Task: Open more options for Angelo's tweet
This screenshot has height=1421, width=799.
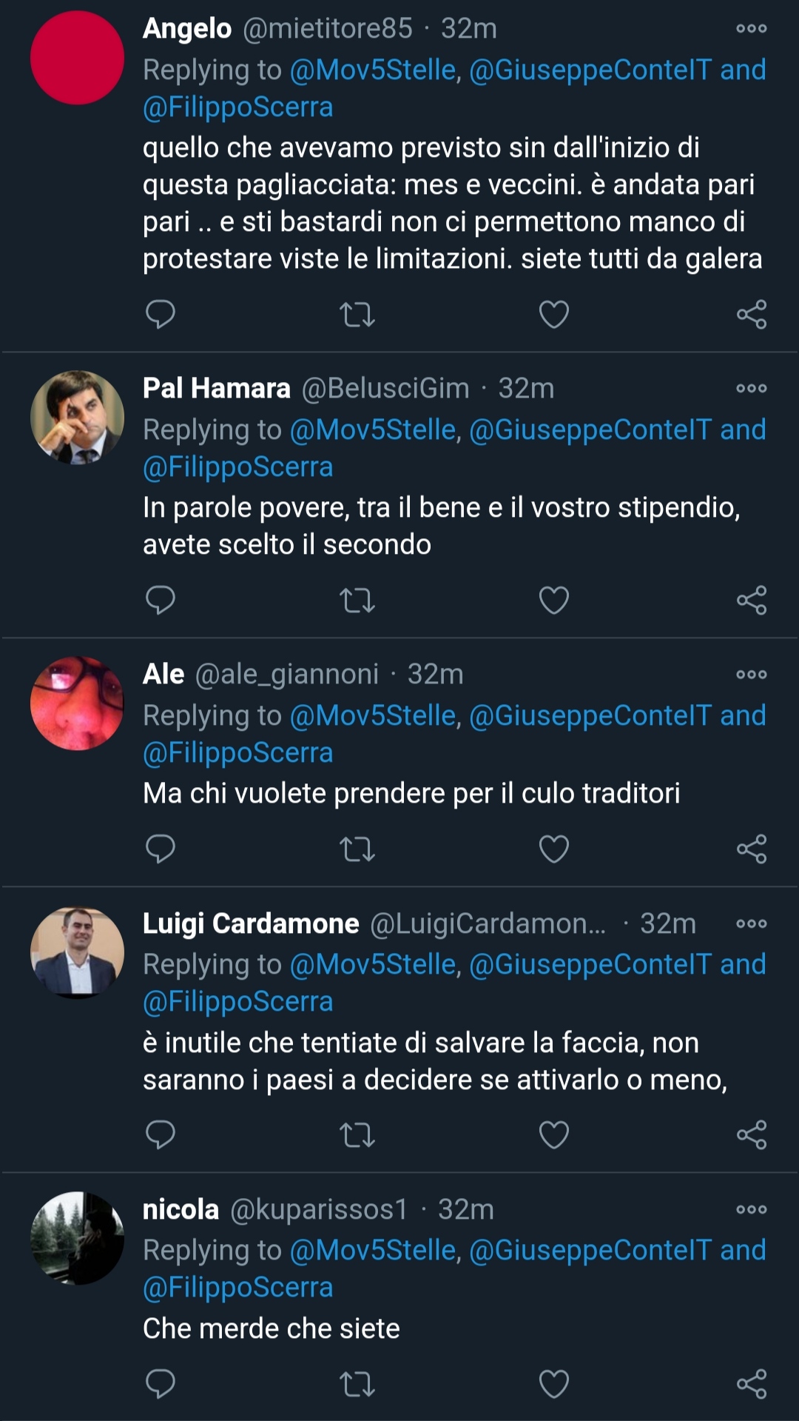Action: tap(752, 29)
